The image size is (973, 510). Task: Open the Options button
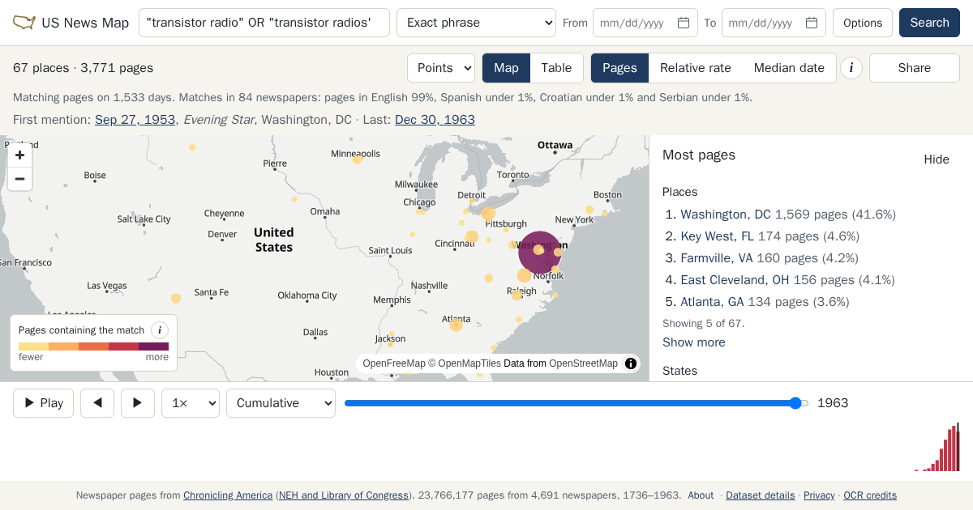[863, 23]
